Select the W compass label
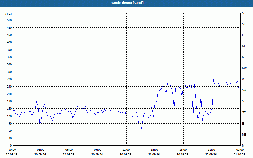 243,79
